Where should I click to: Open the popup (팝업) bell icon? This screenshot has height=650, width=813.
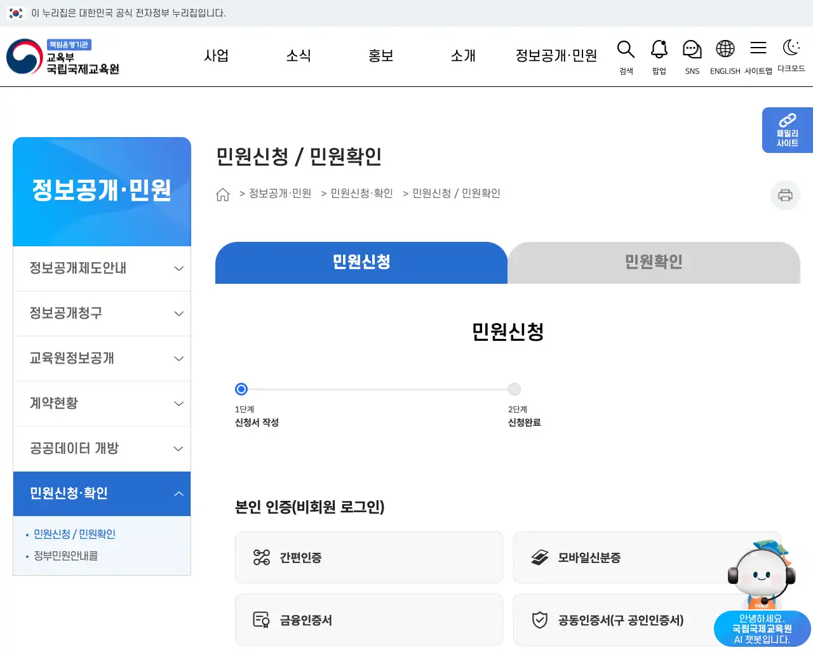(659, 57)
